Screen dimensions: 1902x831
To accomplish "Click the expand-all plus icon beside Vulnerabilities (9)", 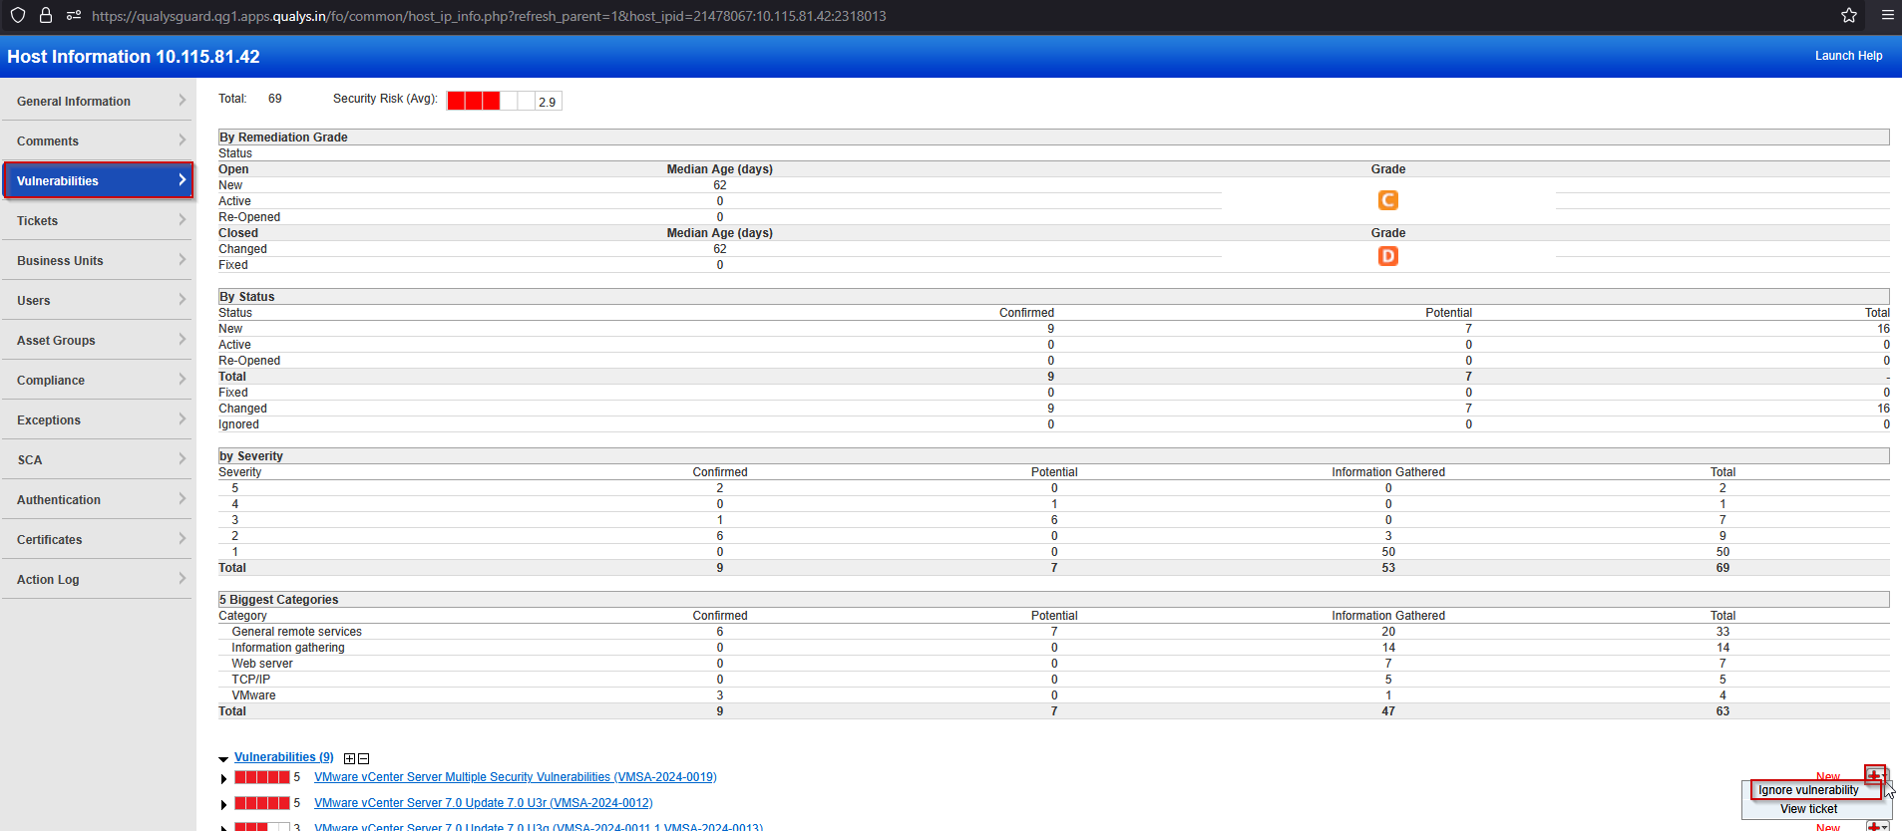I will (349, 758).
